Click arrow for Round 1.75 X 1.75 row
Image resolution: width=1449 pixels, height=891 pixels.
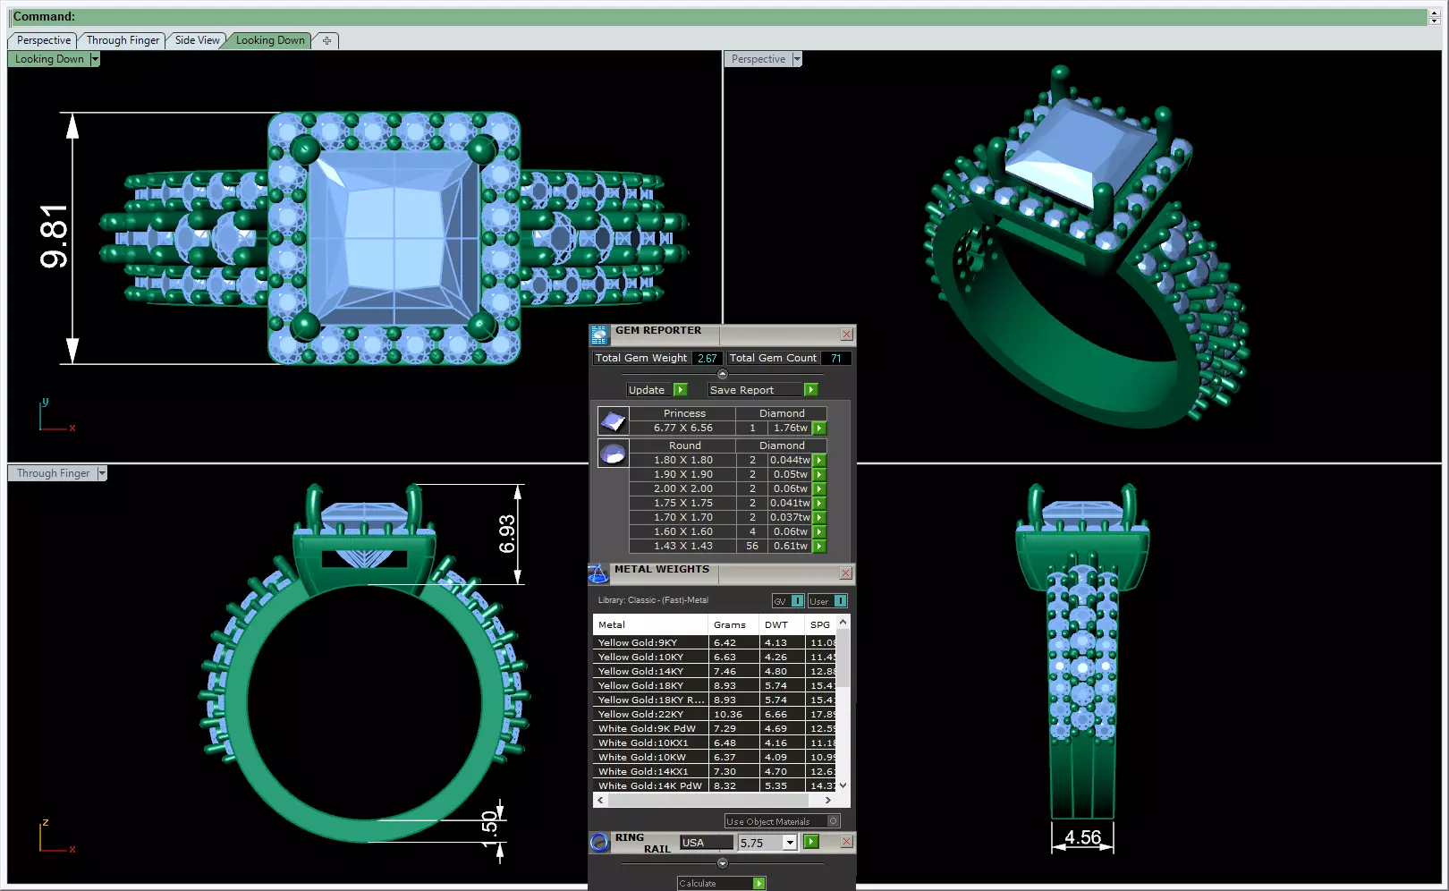coord(819,504)
